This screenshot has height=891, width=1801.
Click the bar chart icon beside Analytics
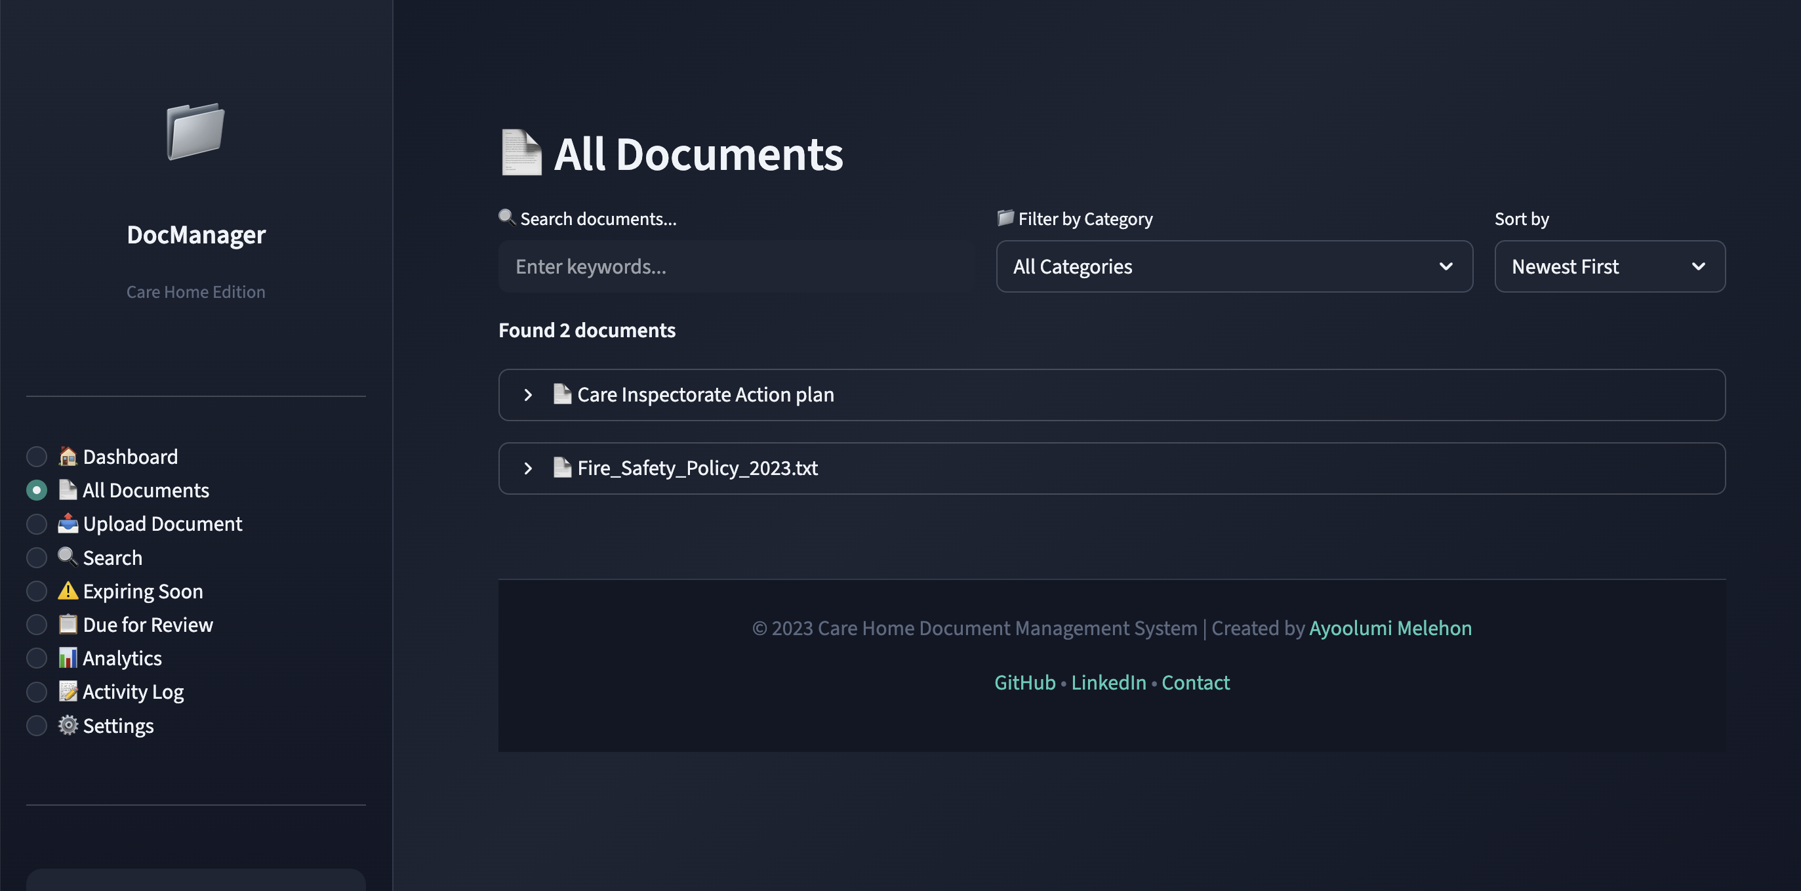68,657
